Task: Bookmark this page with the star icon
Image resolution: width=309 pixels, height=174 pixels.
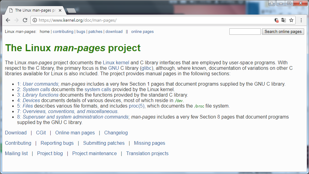Action: pyautogui.click(x=291, y=20)
